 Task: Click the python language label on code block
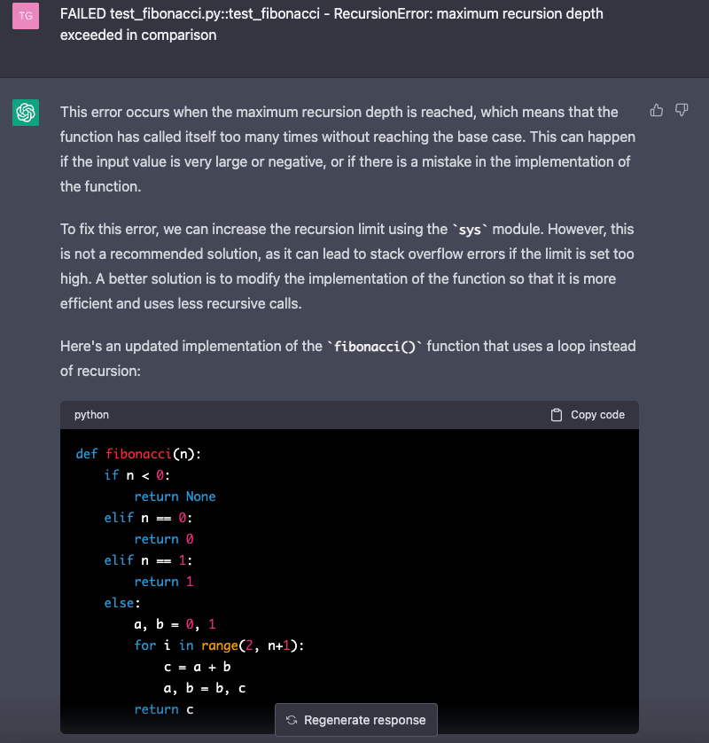[x=91, y=415]
